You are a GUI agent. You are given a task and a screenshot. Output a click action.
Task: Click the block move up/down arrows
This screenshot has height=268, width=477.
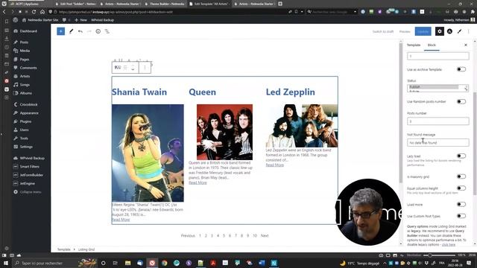pos(133,68)
